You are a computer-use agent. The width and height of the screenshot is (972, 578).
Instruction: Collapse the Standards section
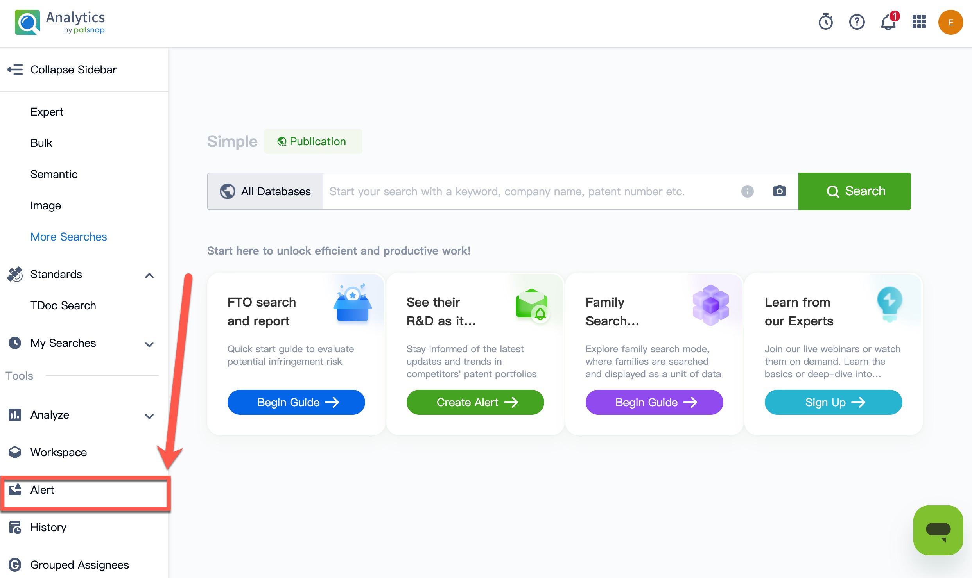tap(149, 275)
